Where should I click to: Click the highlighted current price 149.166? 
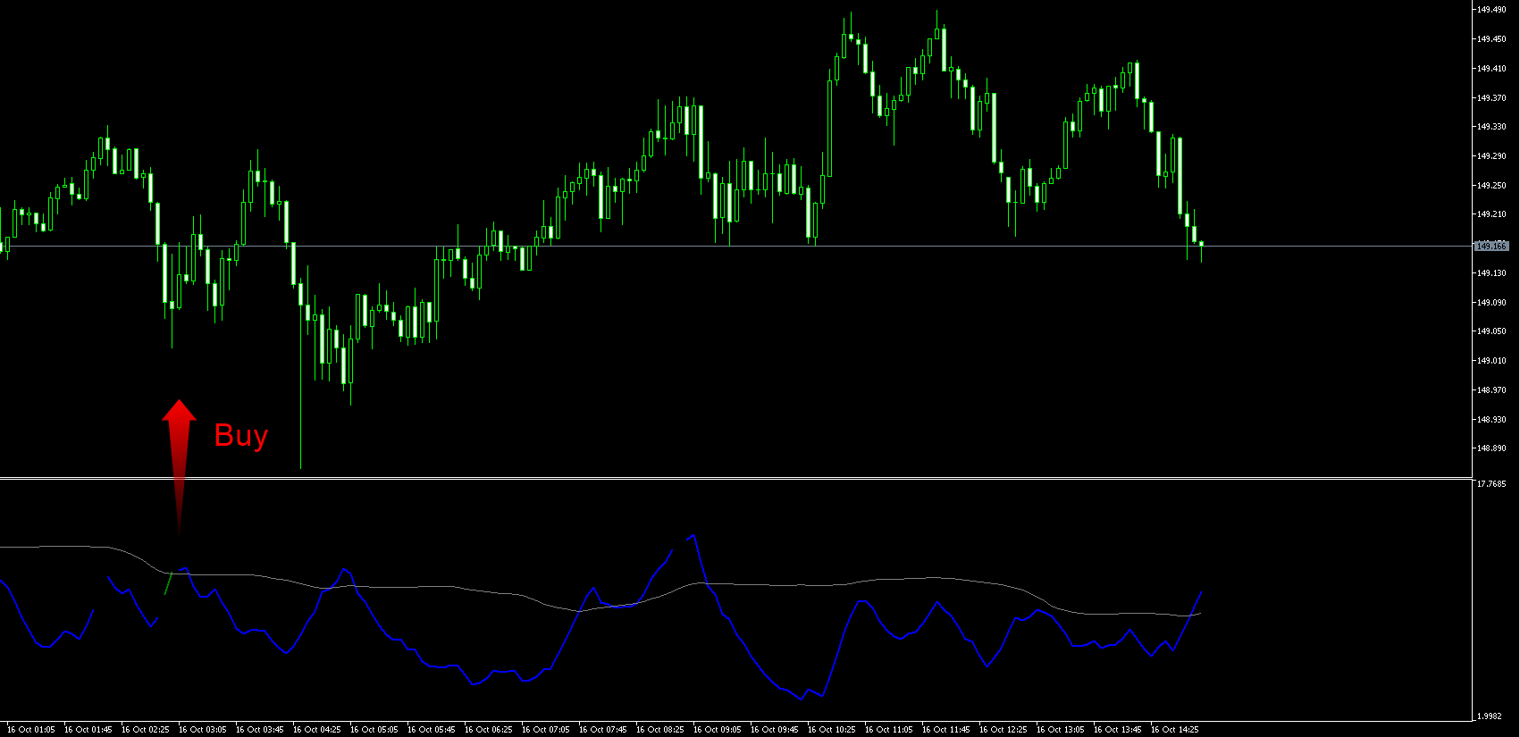(1491, 246)
